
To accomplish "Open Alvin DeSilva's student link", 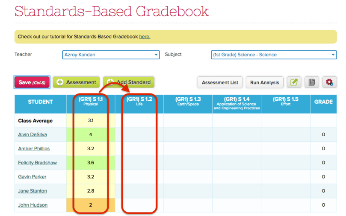I will click(x=33, y=134).
